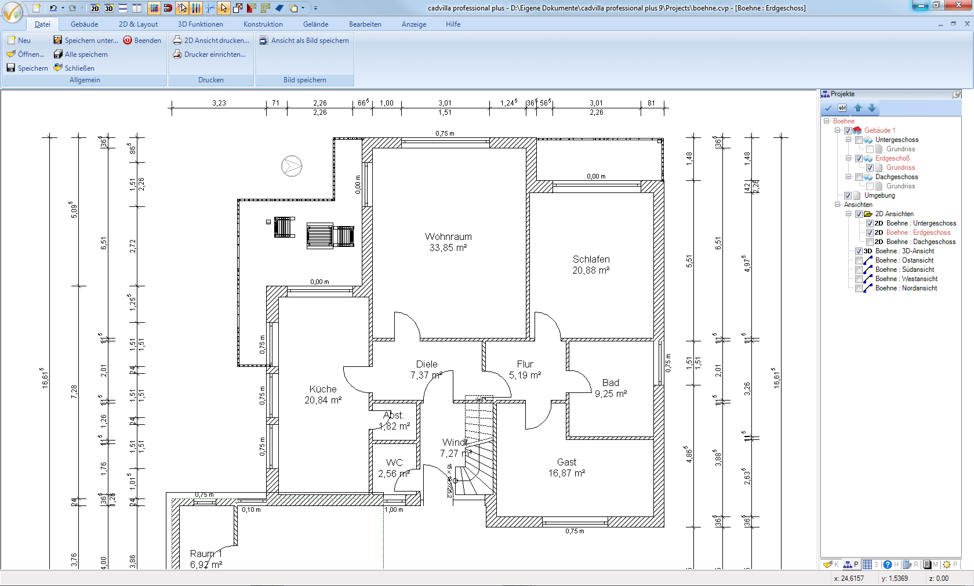Image resolution: width=974 pixels, height=586 pixels.
Task: Click Ansicht als Bild speichern
Action: click(x=304, y=41)
